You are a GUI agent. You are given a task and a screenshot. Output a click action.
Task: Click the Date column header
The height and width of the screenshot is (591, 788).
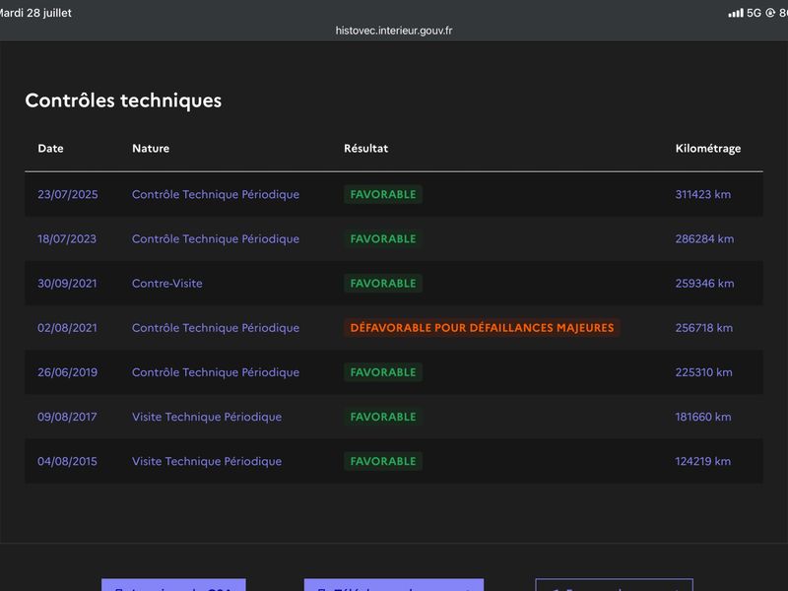(x=50, y=149)
